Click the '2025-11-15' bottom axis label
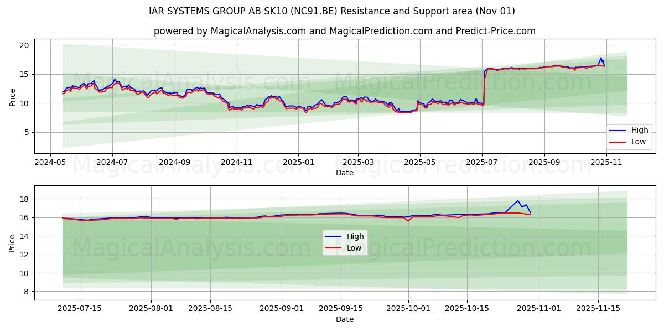This screenshot has height=332, width=664. point(598,309)
